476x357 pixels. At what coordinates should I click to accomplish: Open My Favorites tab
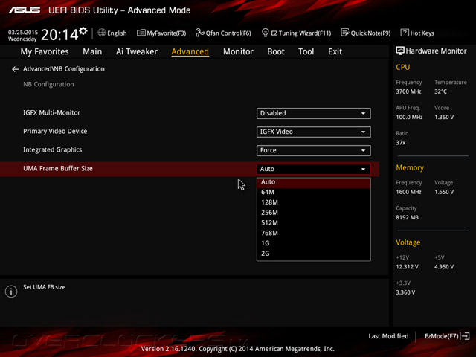click(x=45, y=51)
